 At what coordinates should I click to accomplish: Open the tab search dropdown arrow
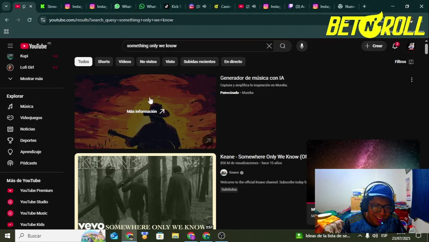6,6
